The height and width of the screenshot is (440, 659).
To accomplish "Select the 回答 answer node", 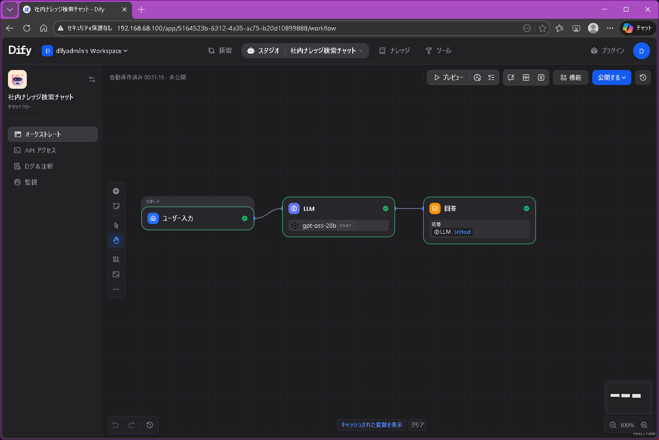I will tap(480, 220).
